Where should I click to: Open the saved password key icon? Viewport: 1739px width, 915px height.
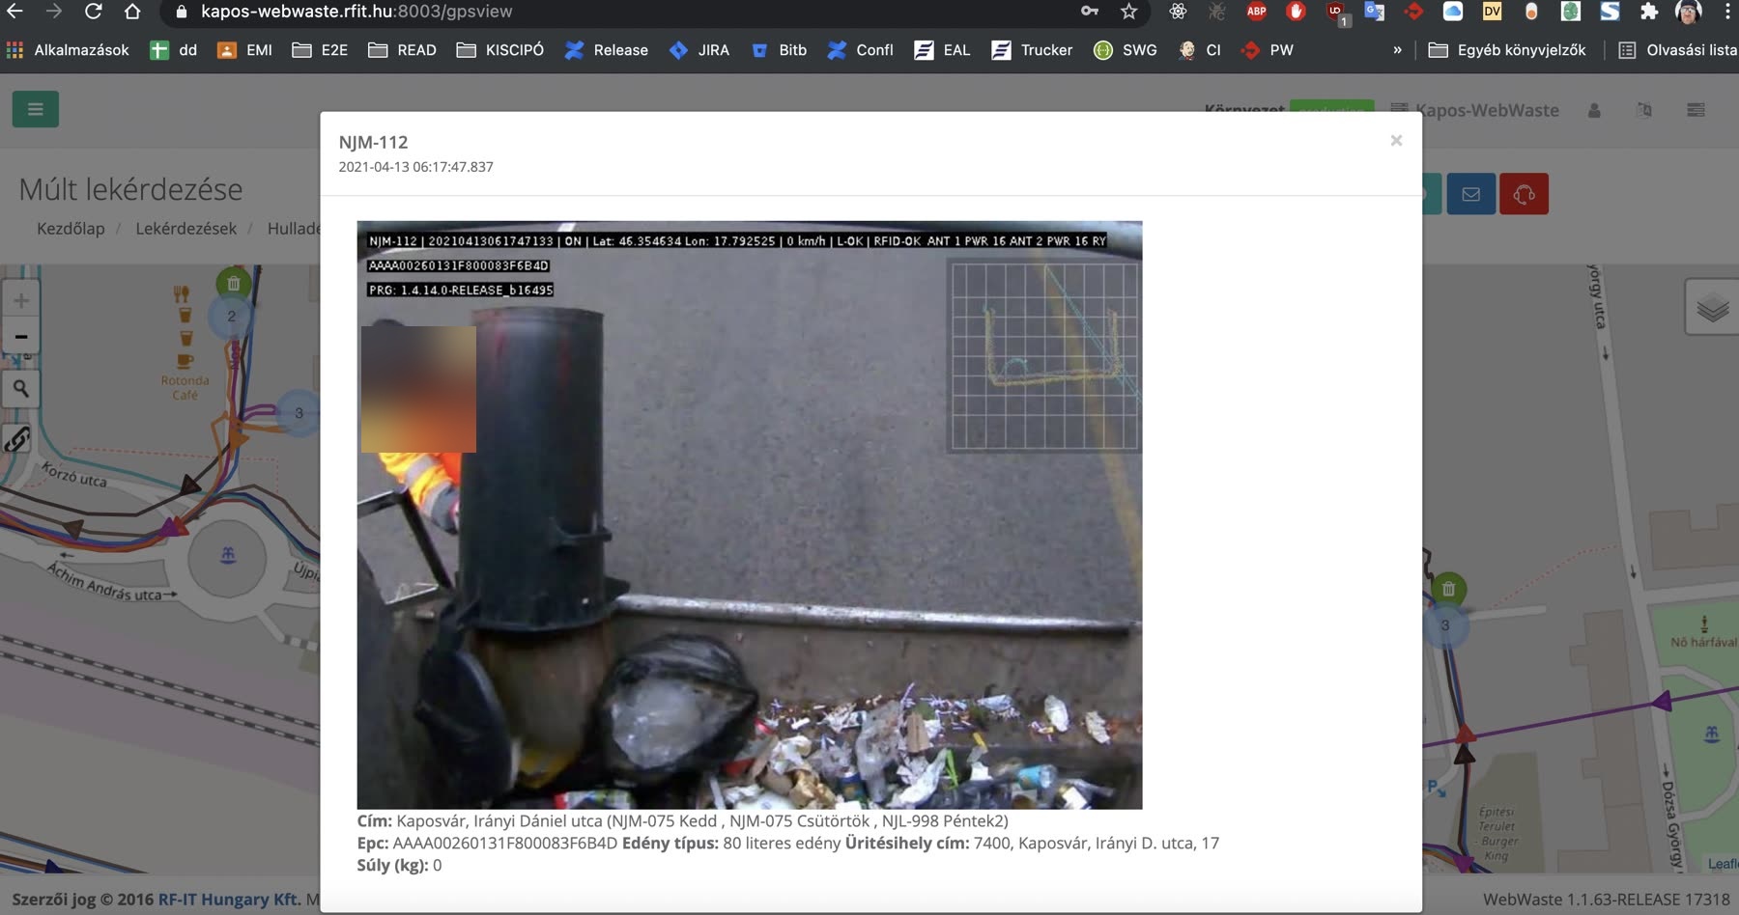1090,12
